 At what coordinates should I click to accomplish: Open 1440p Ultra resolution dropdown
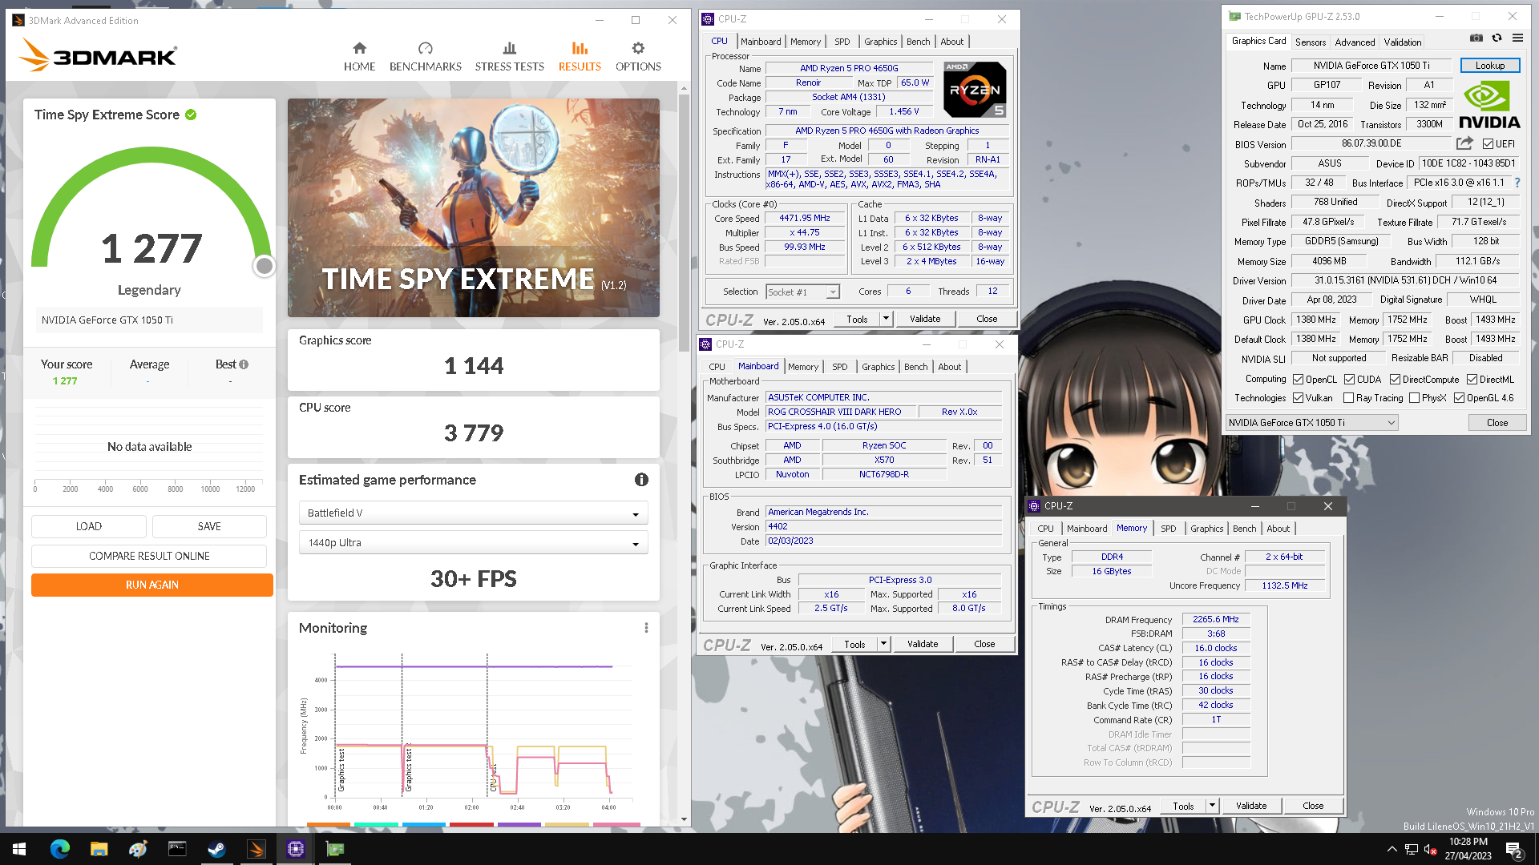coord(473,542)
